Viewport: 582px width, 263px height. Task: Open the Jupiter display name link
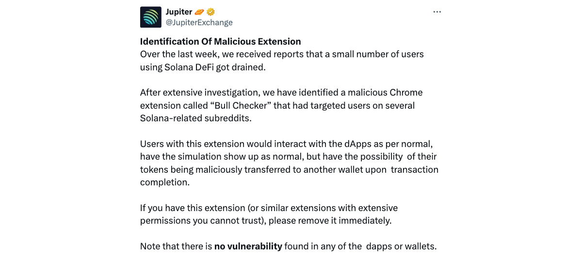pyautogui.click(x=179, y=12)
